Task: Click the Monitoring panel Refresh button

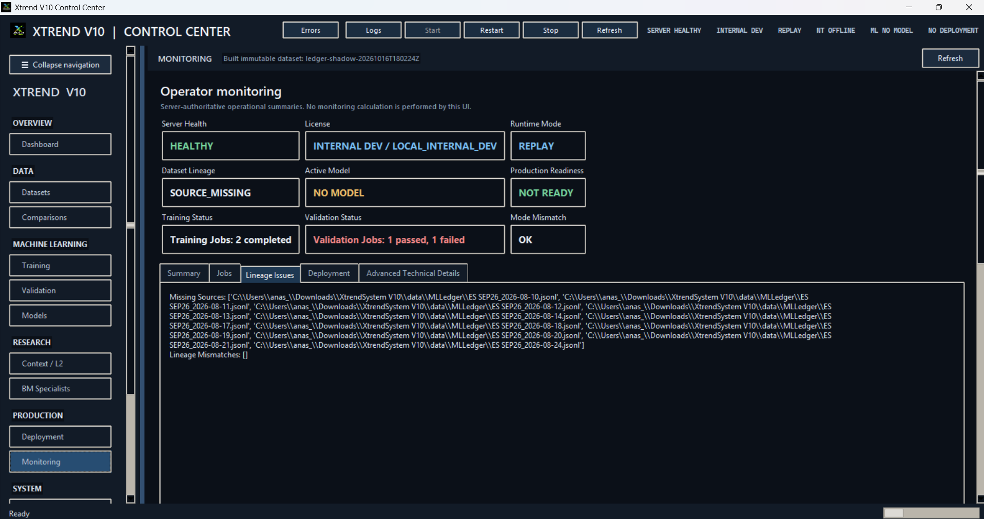Action: tap(950, 58)
